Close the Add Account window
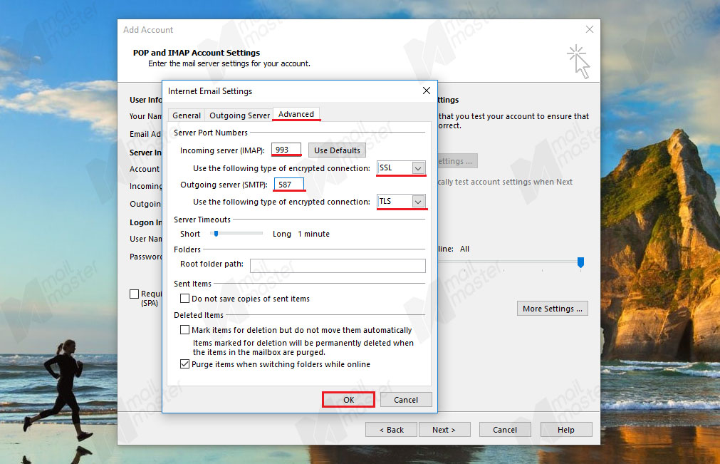Screen dimensions: 720x464 pyautogui.click(x=589, y=30)
